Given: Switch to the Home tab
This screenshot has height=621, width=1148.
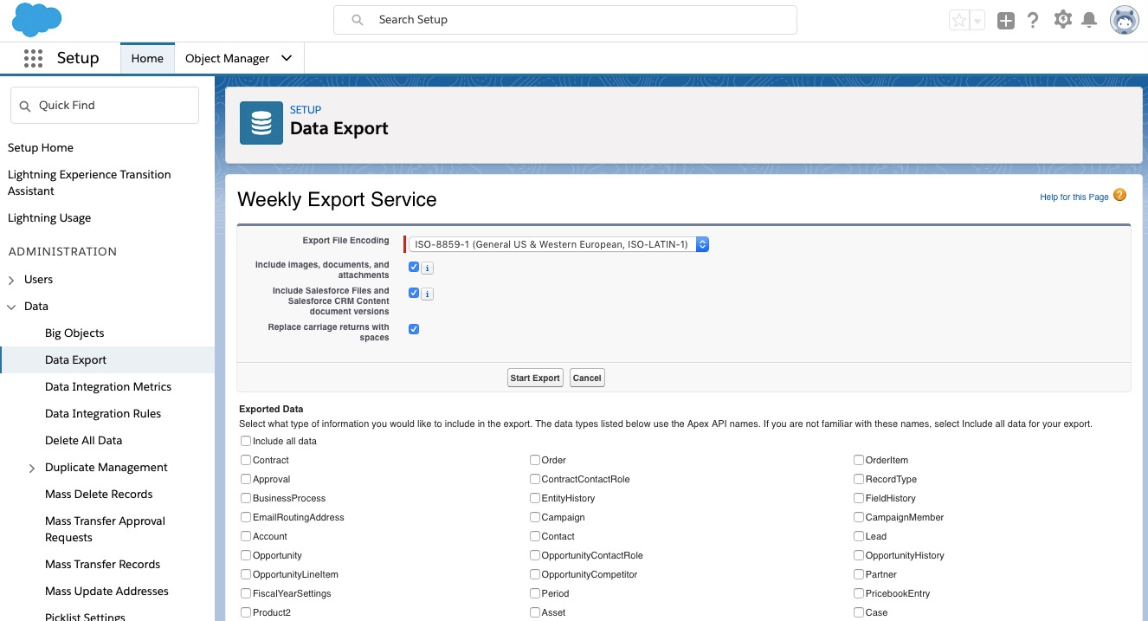Looking at the screenshot, I should (x=147, y=59).
